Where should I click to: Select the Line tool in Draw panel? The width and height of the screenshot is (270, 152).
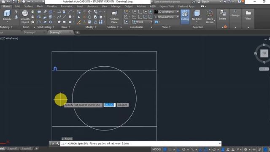point(64,17)
